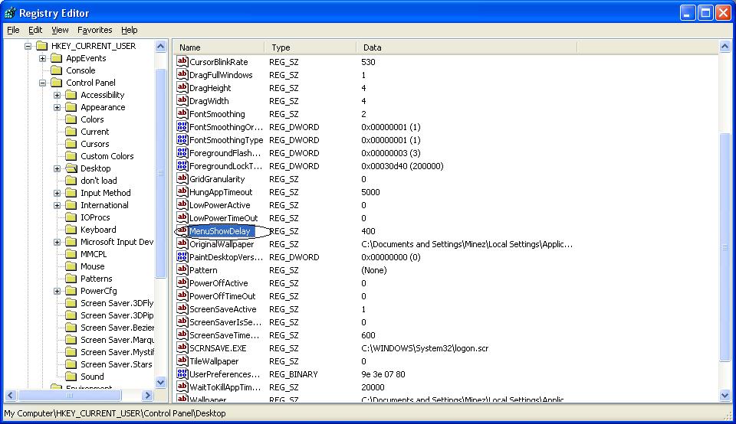
Task: Click the ForegroundFlashCount DWORD icon
Action: tap(182, 153)
